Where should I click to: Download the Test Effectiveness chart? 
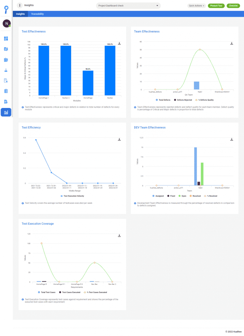click(120, 44)
